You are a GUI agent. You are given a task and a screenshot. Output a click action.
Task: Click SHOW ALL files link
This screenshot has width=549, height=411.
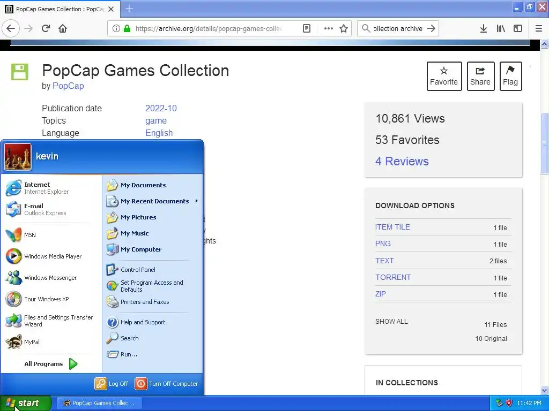coord(391,322)
